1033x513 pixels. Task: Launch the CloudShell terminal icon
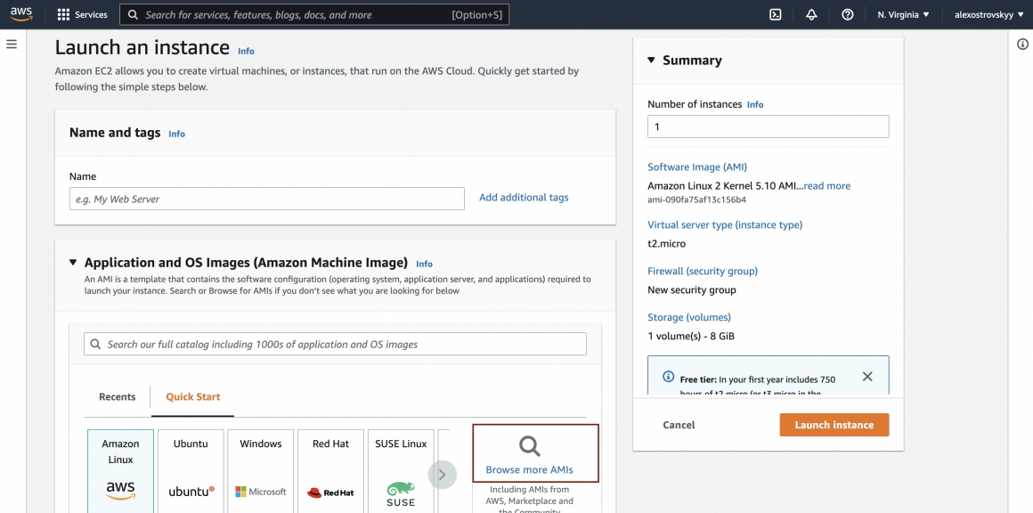(776, 14)
